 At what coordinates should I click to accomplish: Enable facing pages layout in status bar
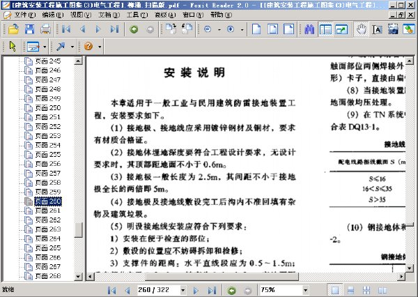click(x=366, y=290)
